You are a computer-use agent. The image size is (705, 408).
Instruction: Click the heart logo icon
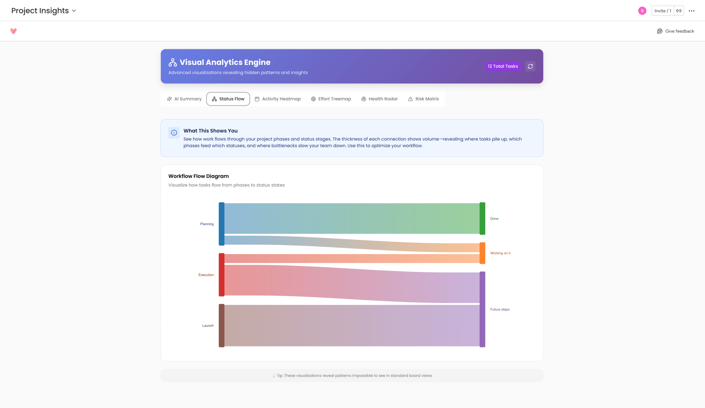13,31
